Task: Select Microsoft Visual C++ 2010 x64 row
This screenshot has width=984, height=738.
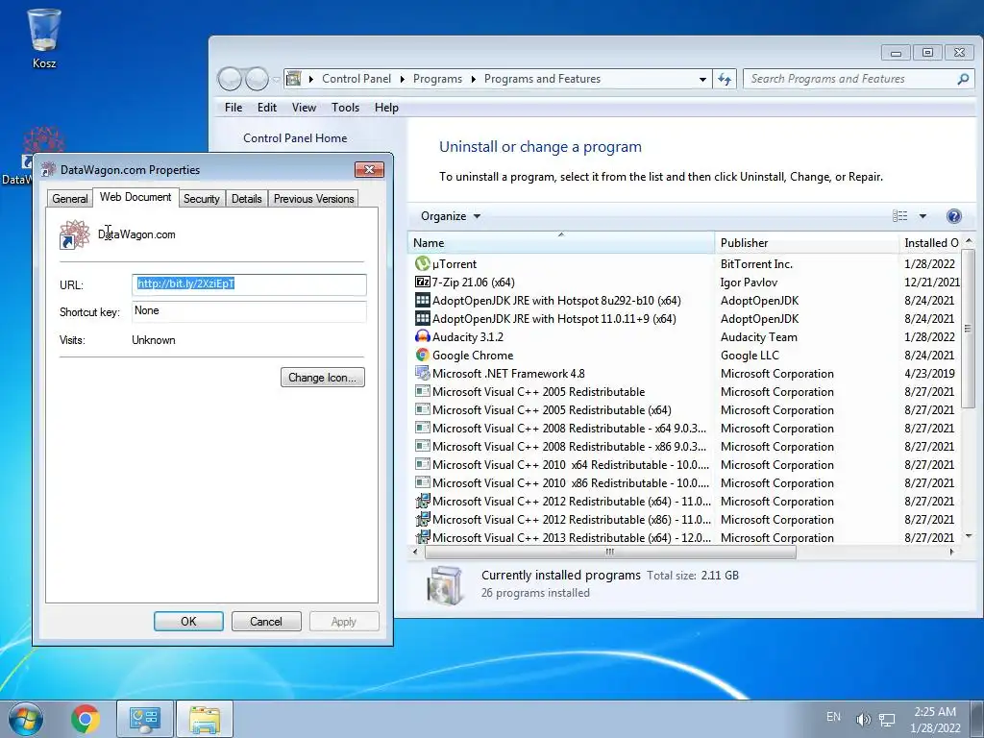Action: click(686, 465)
